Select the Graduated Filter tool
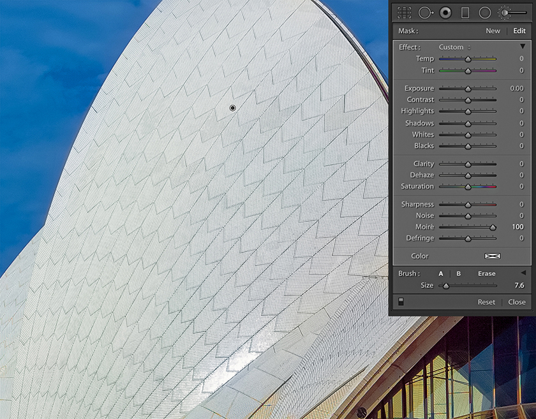Viewport: 536px width, 419px height. click(x=465, y=12)
